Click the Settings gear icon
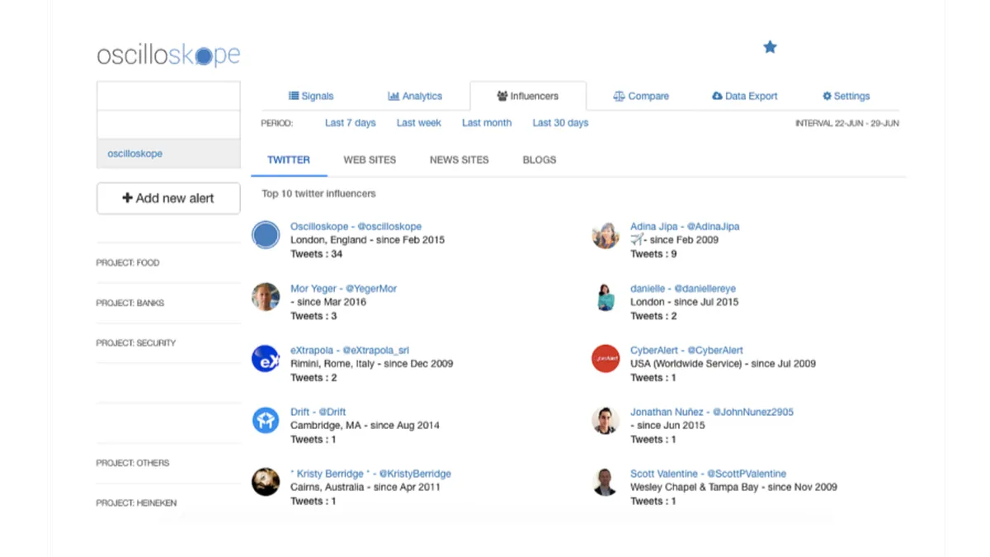This screenshot has height=557, width=990. coord(827,96)
